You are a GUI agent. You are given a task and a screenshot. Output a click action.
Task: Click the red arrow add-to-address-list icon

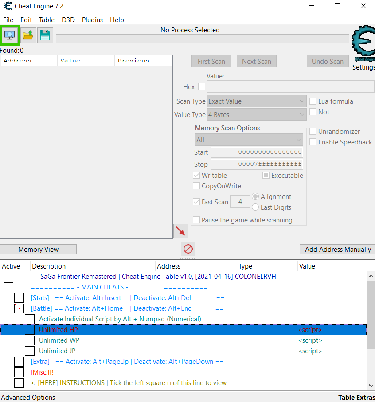coord(181,231)
